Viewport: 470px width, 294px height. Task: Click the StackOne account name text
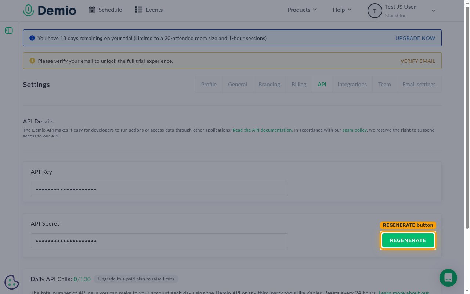(x=395, y=15)
